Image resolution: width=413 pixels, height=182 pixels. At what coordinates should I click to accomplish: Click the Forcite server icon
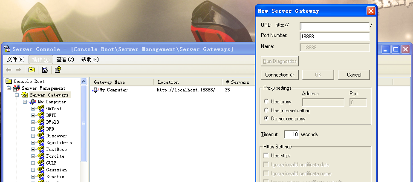tap(41, 156)
